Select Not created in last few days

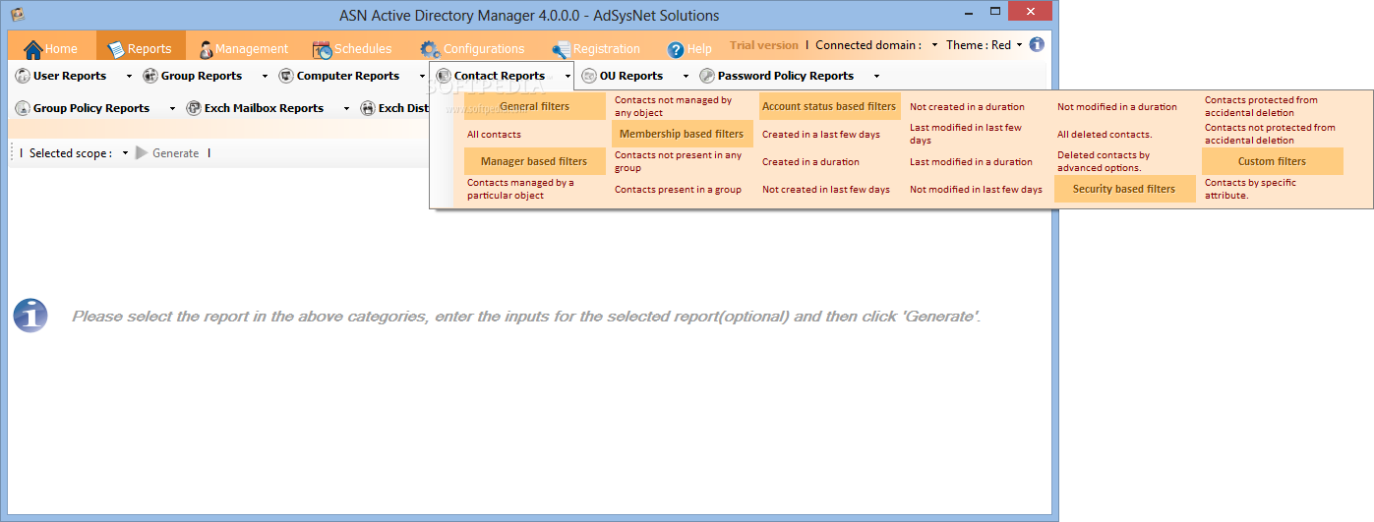click(x=826, y=190)
